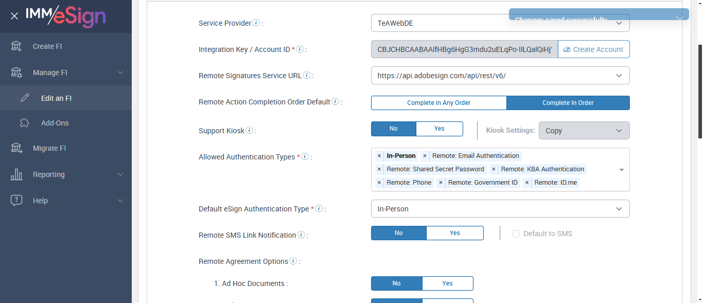Open Default eSign Authentication Type dropdown

click(x=500, y=209)
